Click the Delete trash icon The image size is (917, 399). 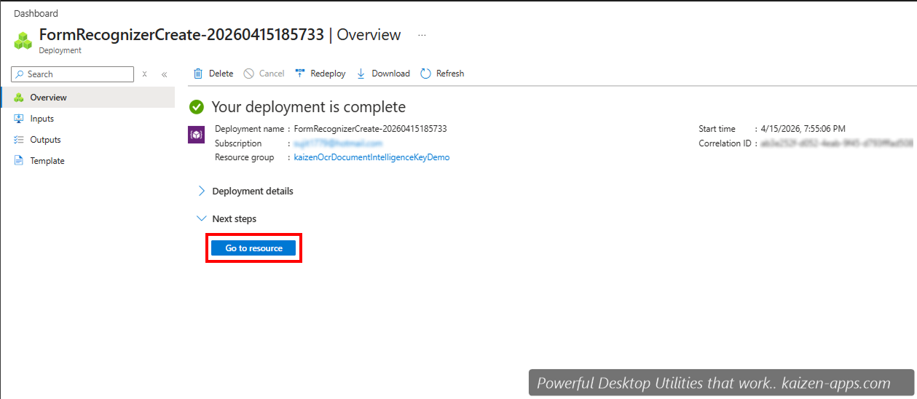pyautogui.click(x=198, y=74)
